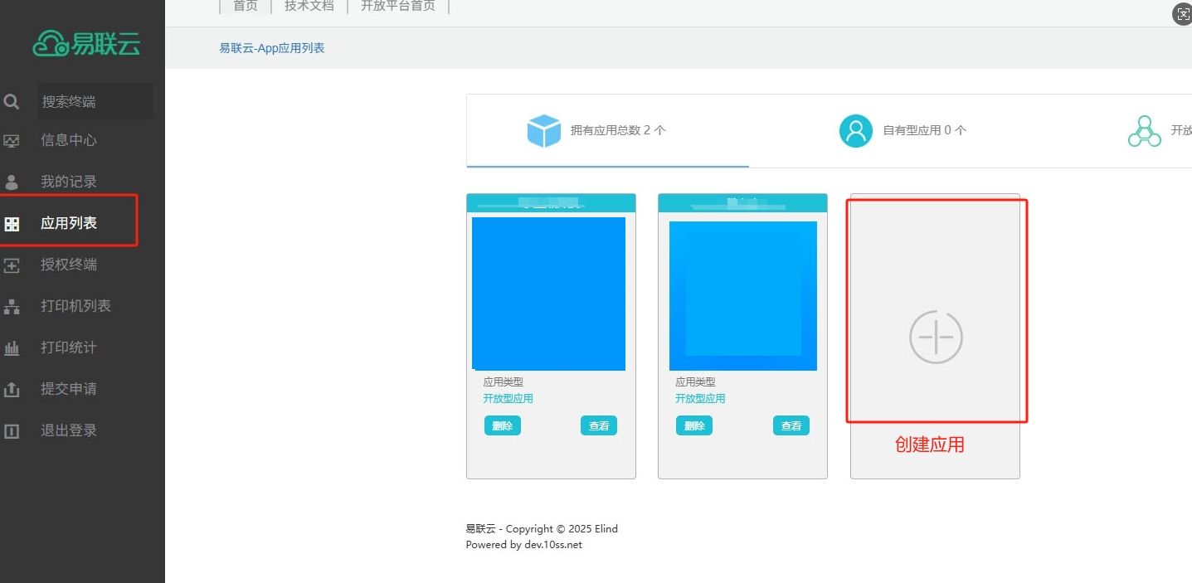Click the 打印统计 bar chart icon

(12, 348)
